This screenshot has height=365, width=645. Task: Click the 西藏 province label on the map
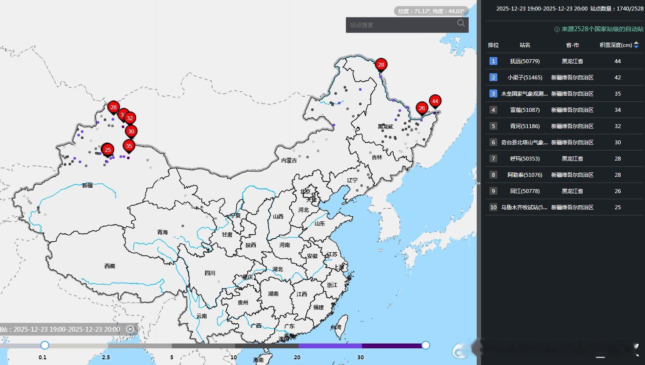click(110, 266)
